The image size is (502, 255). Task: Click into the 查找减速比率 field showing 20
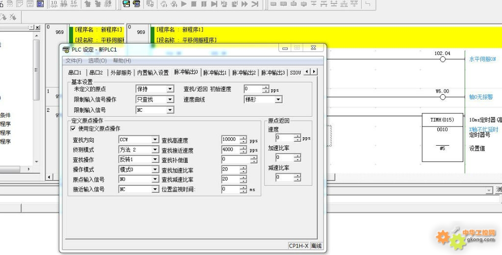tap(230, 179)
